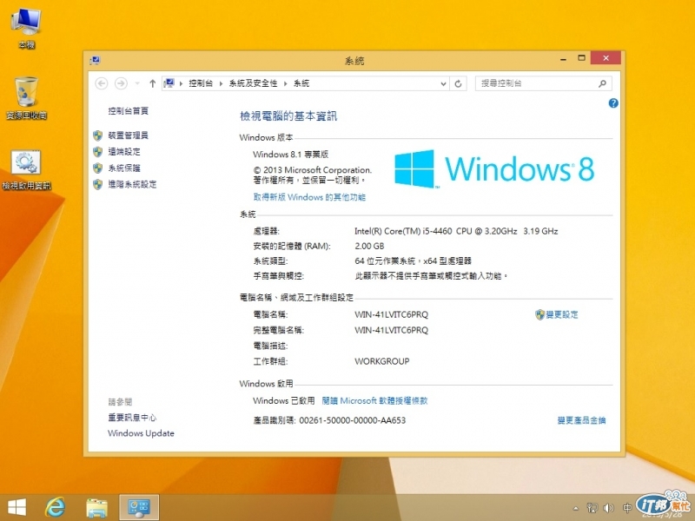The width and height of the screenshot is (695, 521).
Task: Open 控制台首頁 link
Action: [128, 111]
